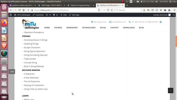The image size is (177, 100).
Task: Click the 'LOOPS' heading
Action: [x=25, y=96]
